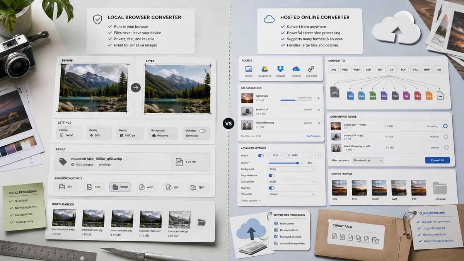The width and height of the screenshot is (464, 261).
Task: Click the orange SVG file icon in diagram
Action: tap(429, 96)
